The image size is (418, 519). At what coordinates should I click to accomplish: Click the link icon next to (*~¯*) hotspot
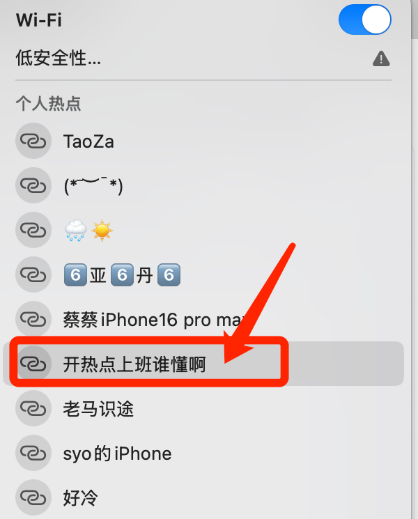[x=33, y=185]
